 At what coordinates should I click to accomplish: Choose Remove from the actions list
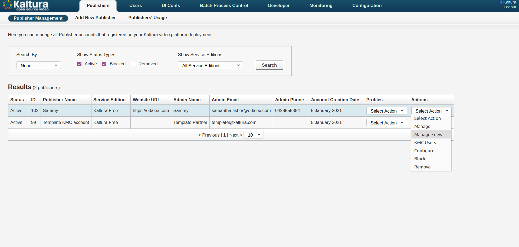[x=431, y=167]
